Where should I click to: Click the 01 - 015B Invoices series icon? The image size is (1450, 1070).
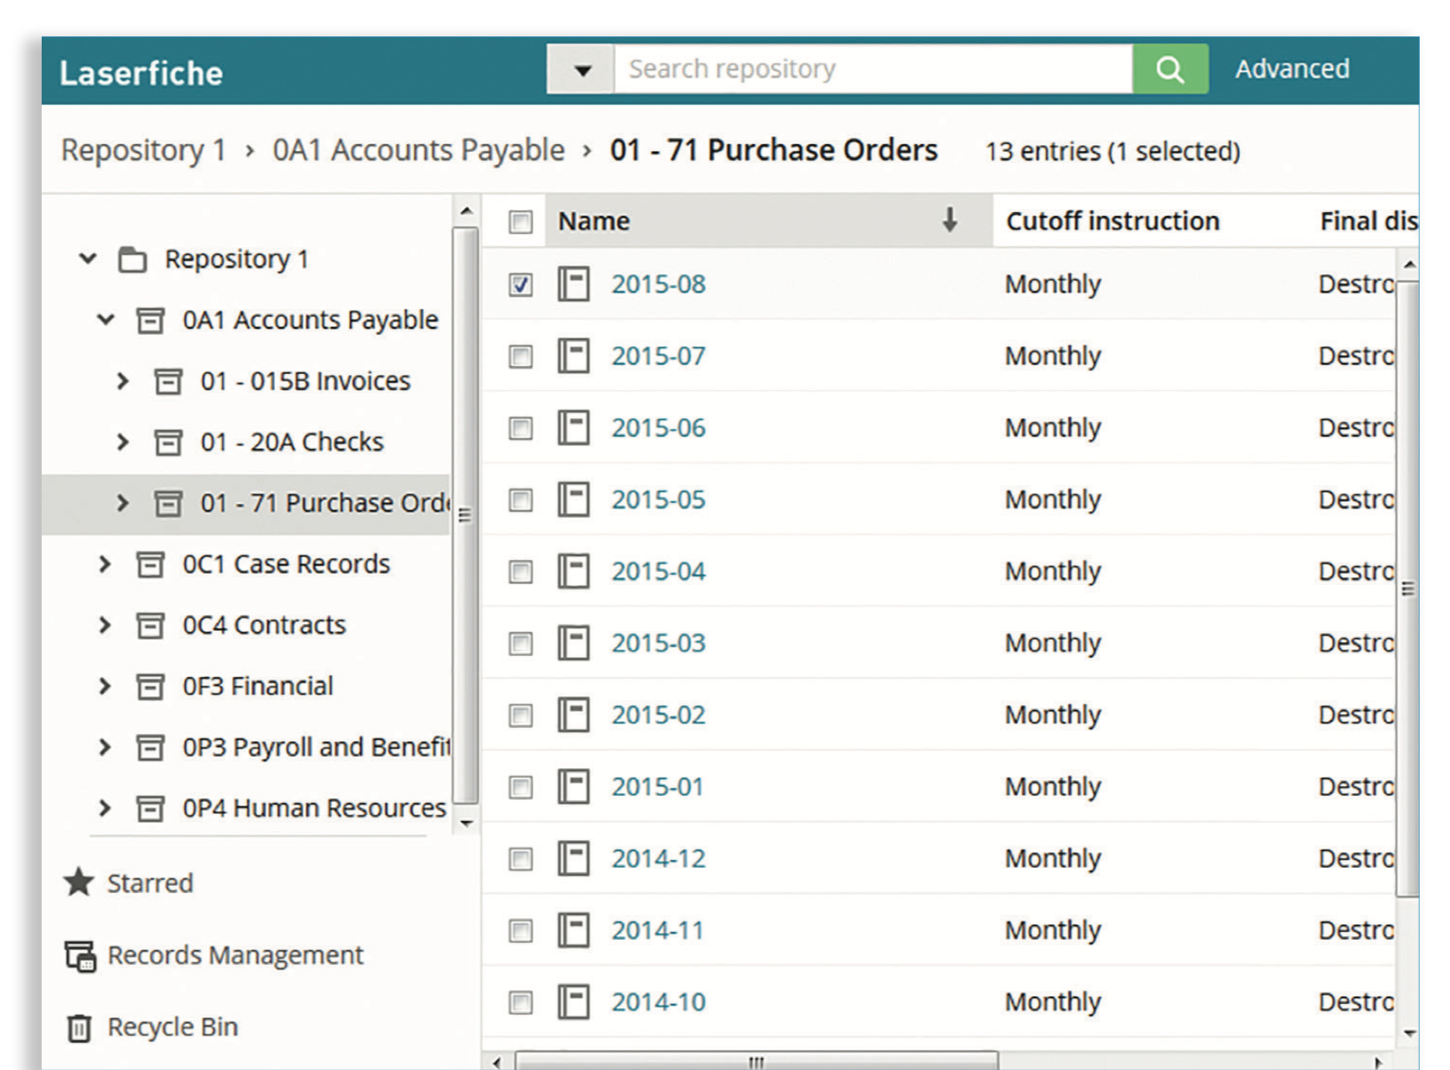pyautogui.click(x=168, y=382)
